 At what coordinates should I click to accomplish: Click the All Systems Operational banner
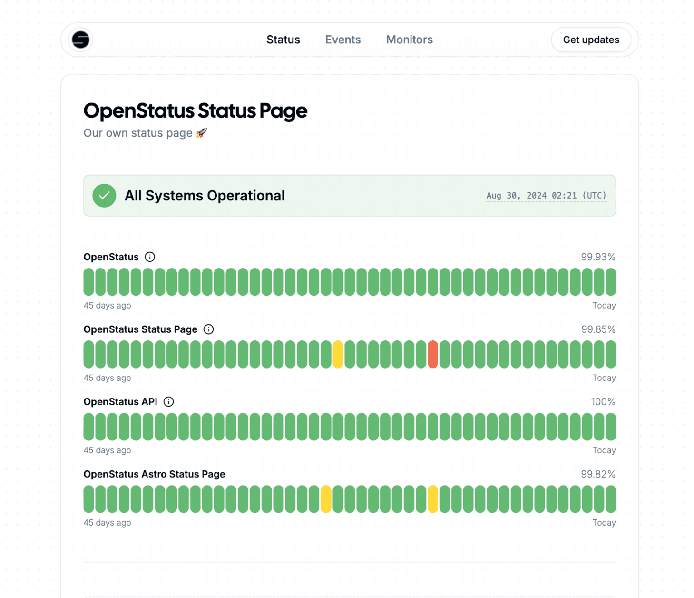coord(350,196)
